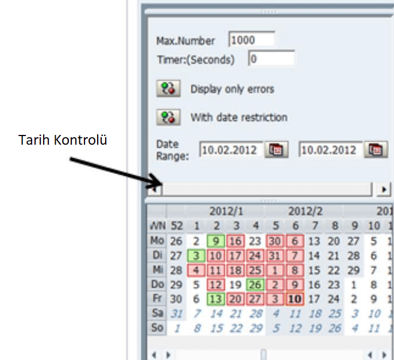Open calendar picker for end date

pos(376,150)
